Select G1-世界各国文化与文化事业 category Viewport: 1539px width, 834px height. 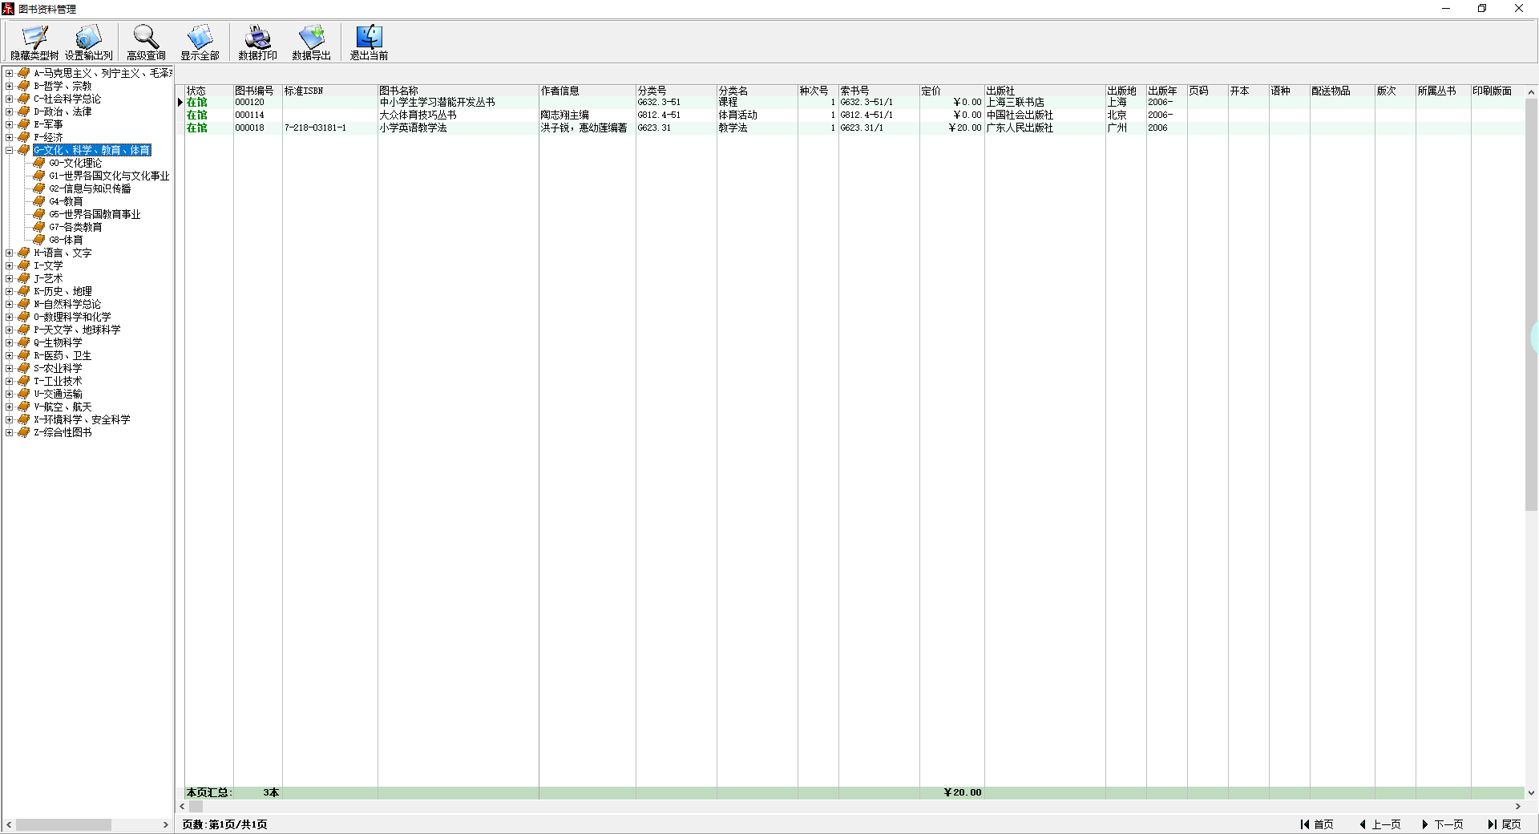tap(109, 176)
